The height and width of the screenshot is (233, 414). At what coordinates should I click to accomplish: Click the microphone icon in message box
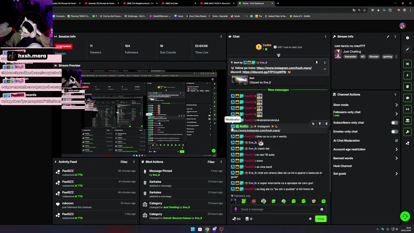[236, 209]
